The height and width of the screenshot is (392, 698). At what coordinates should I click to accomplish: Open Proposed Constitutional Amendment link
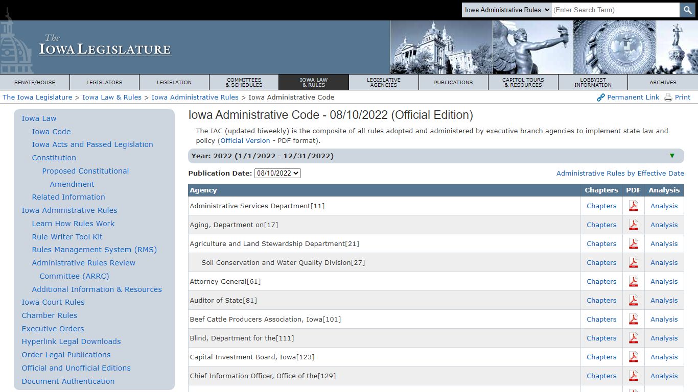pos(85,178)
